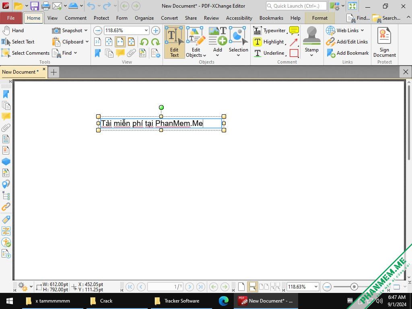Rotate view clockwise

click(x=156, y=42)
